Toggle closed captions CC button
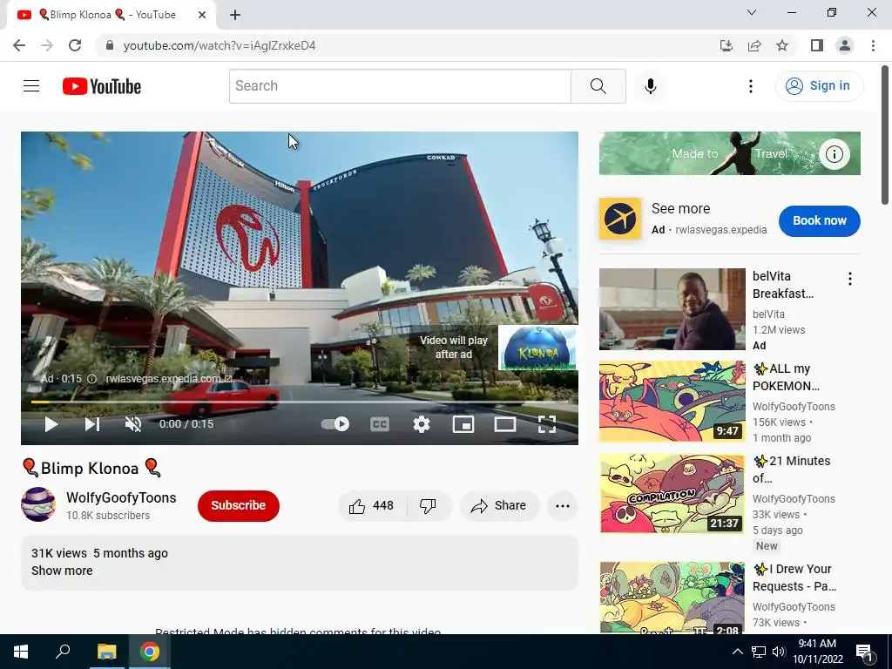The height and width of the screenshot is (669, 892). (x=380, y=424)
